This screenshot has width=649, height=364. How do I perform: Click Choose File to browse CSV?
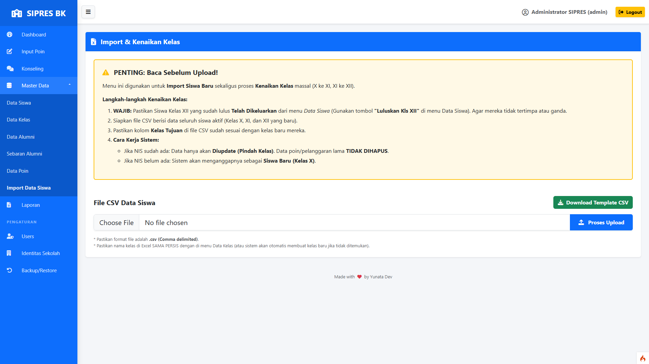coord(116,223)
